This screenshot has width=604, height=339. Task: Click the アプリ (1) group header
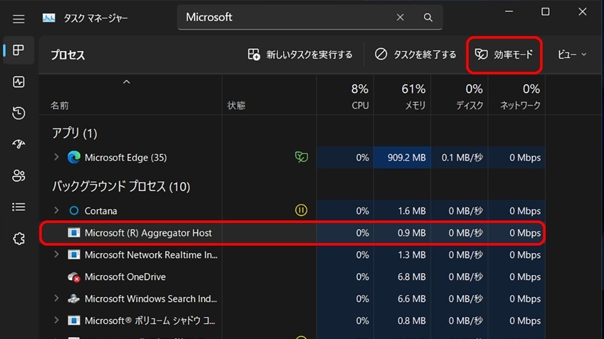(x=74, y=133)
